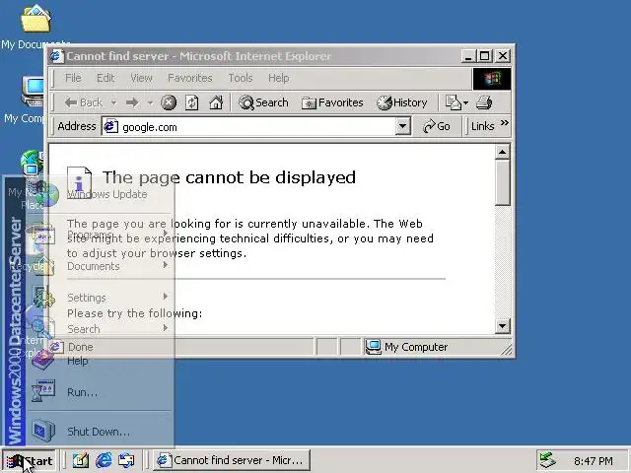Click the 8:47 PM clock

pos(594,461)
